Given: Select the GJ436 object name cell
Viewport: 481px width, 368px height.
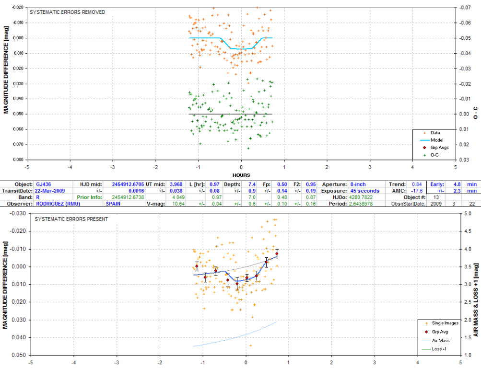Looking at the screenshot, I should [x=40, y=184].
